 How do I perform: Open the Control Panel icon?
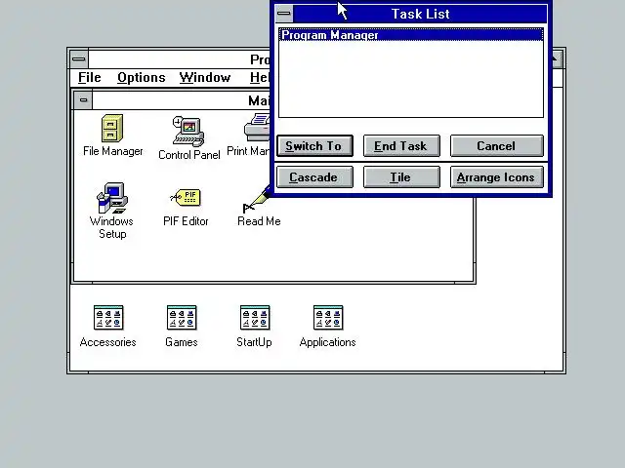coord(188,132)
